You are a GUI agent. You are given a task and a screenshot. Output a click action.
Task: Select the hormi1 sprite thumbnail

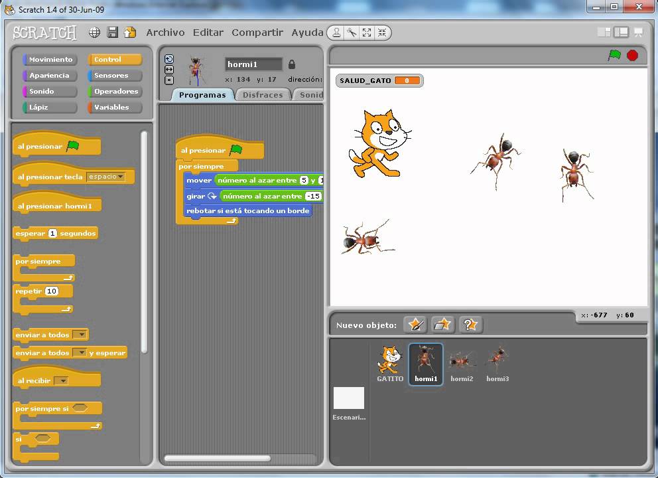(x=426, y=364)
